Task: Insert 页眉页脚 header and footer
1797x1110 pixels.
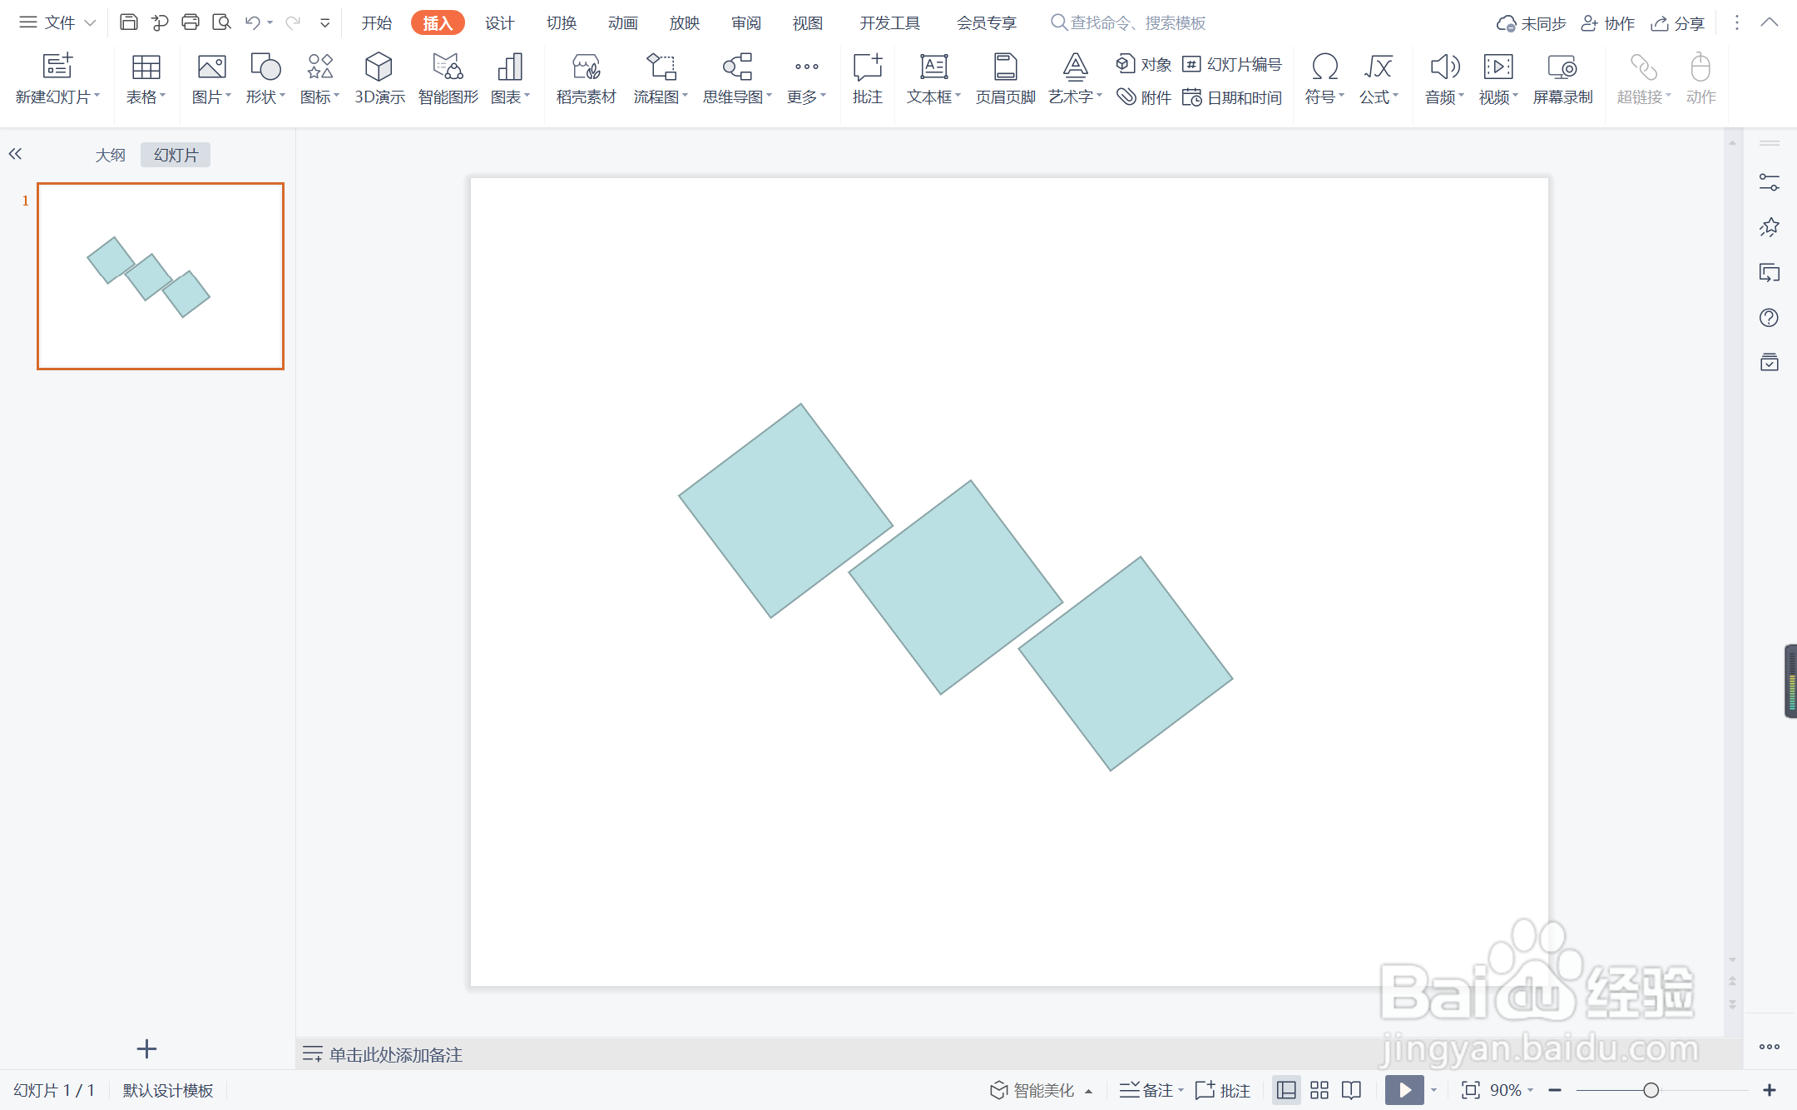Action: [x=1005, y=78]
